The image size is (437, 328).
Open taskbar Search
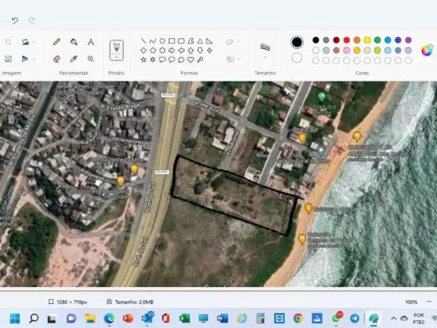tap(34, 318)
